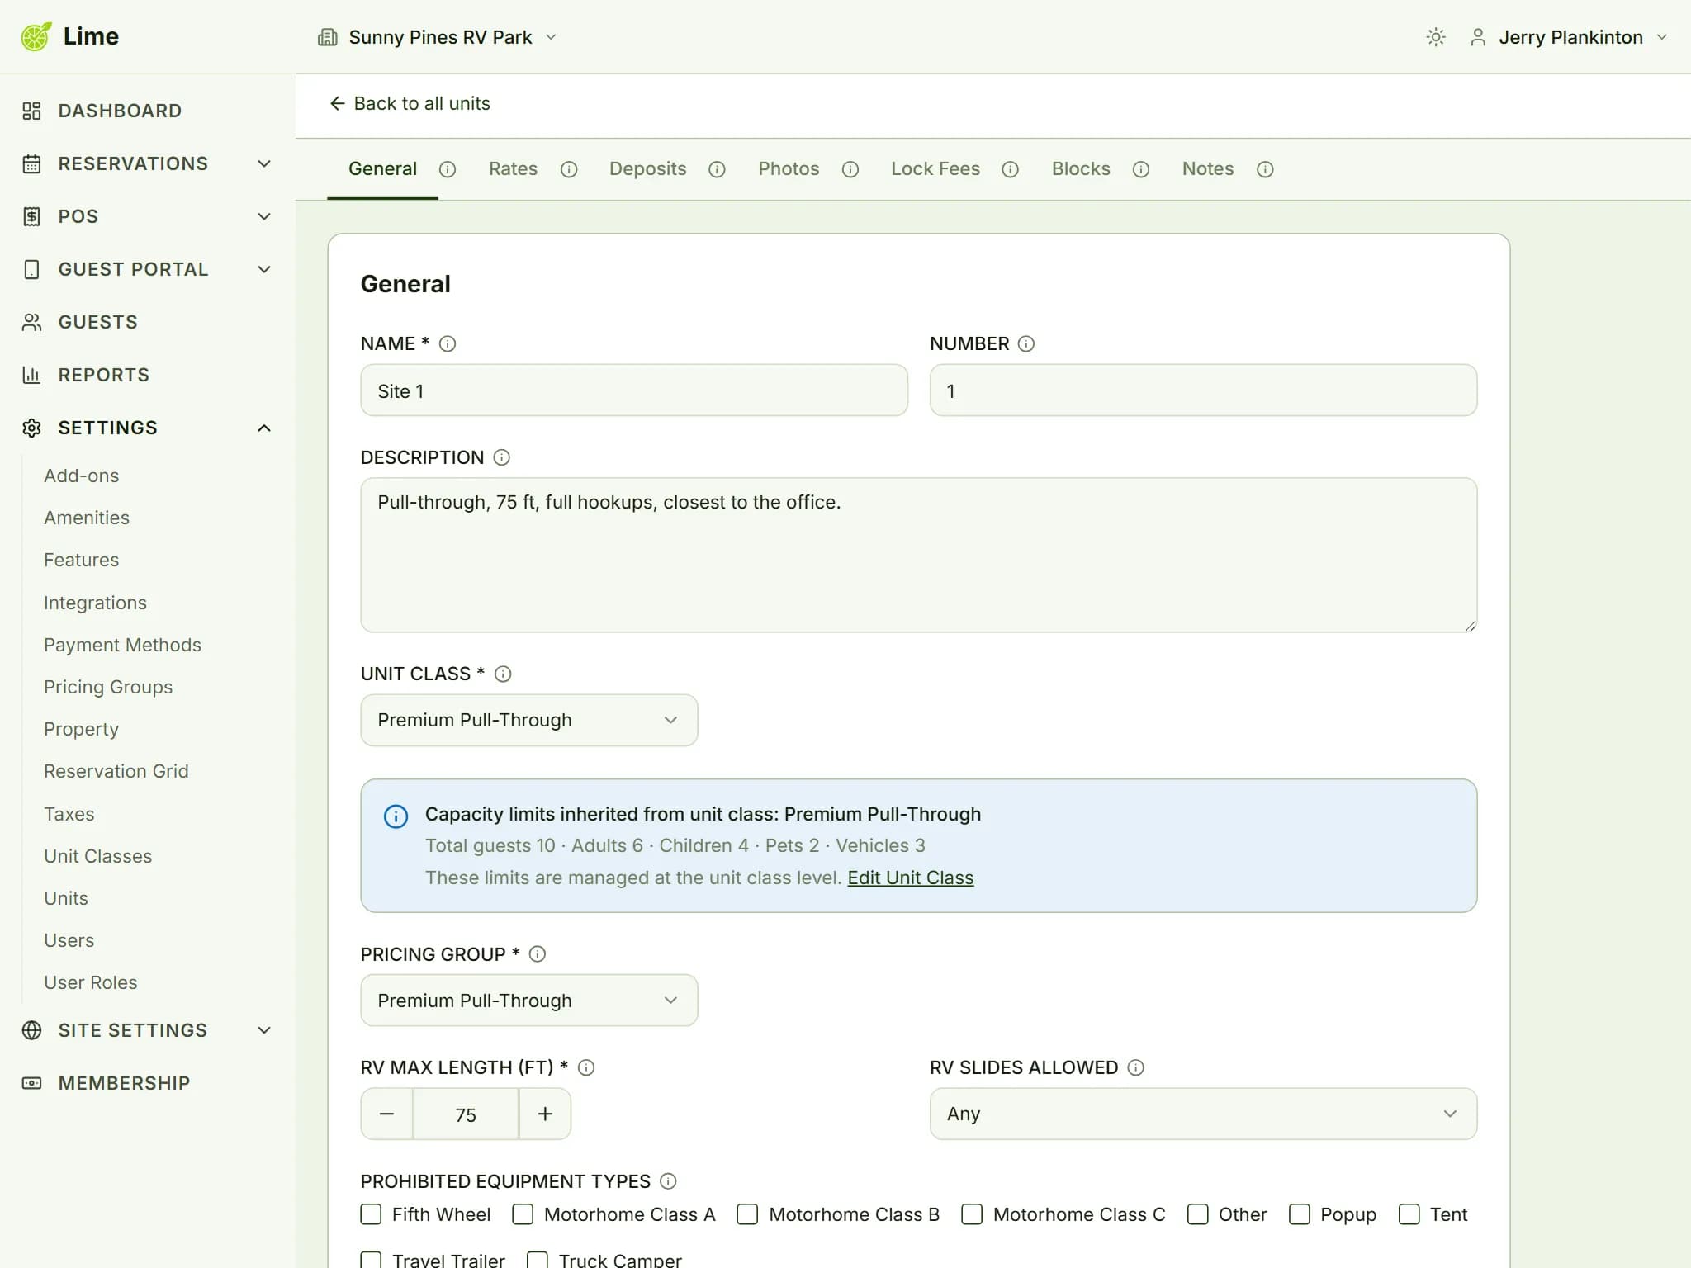Image resolution: width=1691 pixels, height=1268 pixels.
Task: Check the Motorhome Class B checkbox
Action: (x=747, y=1214)
